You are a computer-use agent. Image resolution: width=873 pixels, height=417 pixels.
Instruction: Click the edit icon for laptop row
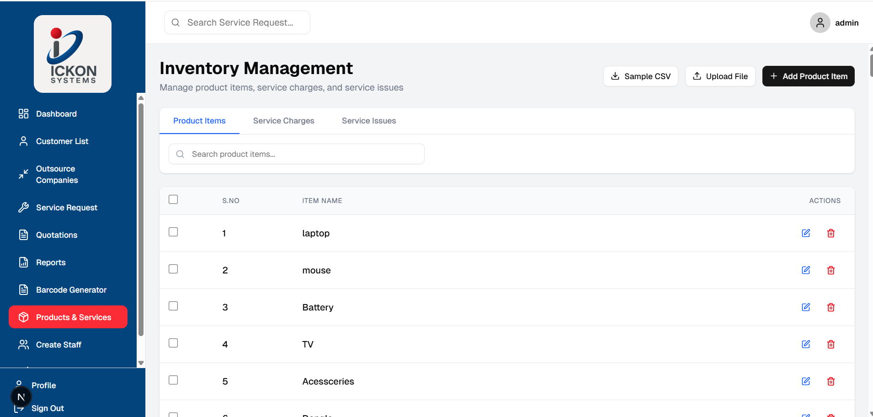click(x=806, y=233)
